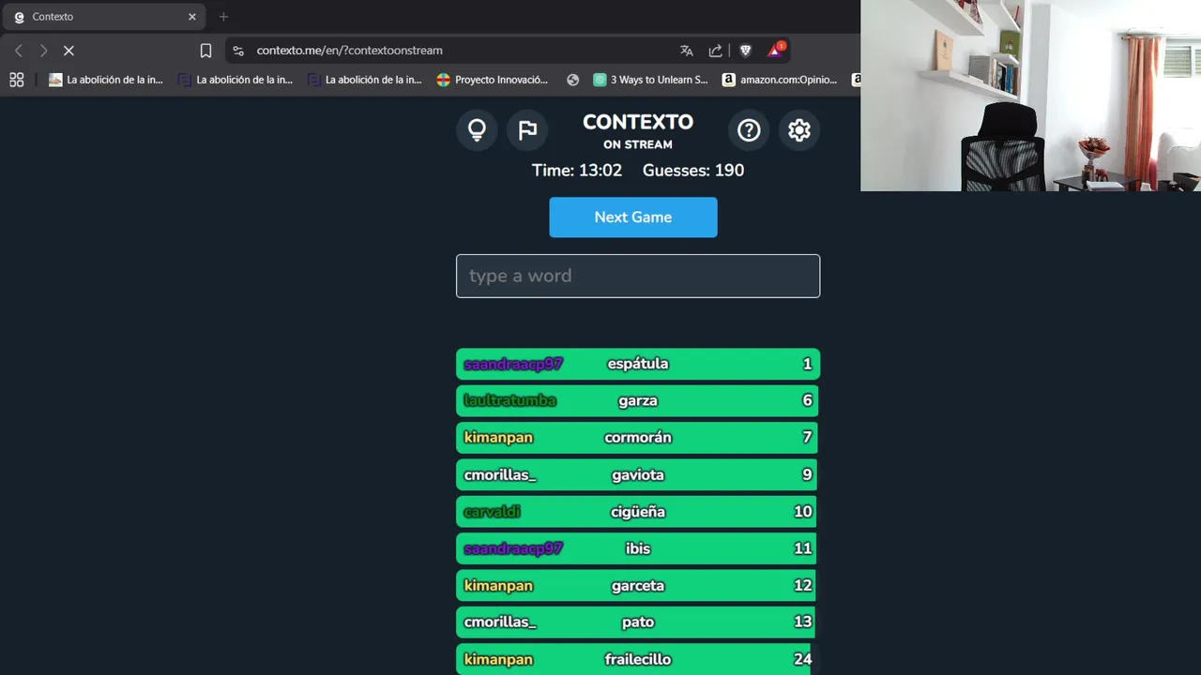Click the share page icon
Viewport: 1201px width, 675px height.
(x=716, y=51)
